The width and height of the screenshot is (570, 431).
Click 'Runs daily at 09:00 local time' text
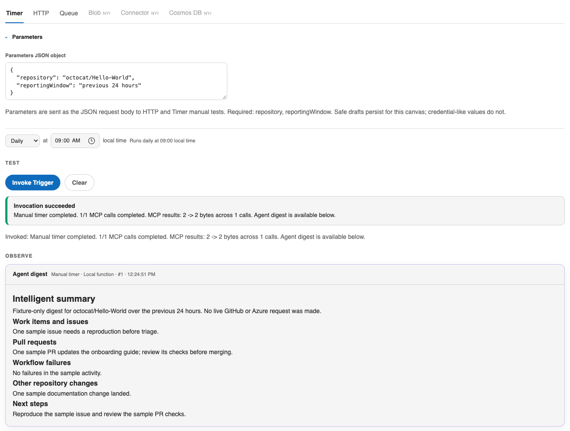(163, 141)
